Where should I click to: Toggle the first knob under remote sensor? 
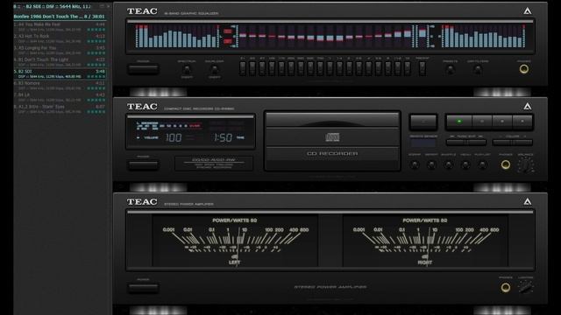click(x=415, y=164)
